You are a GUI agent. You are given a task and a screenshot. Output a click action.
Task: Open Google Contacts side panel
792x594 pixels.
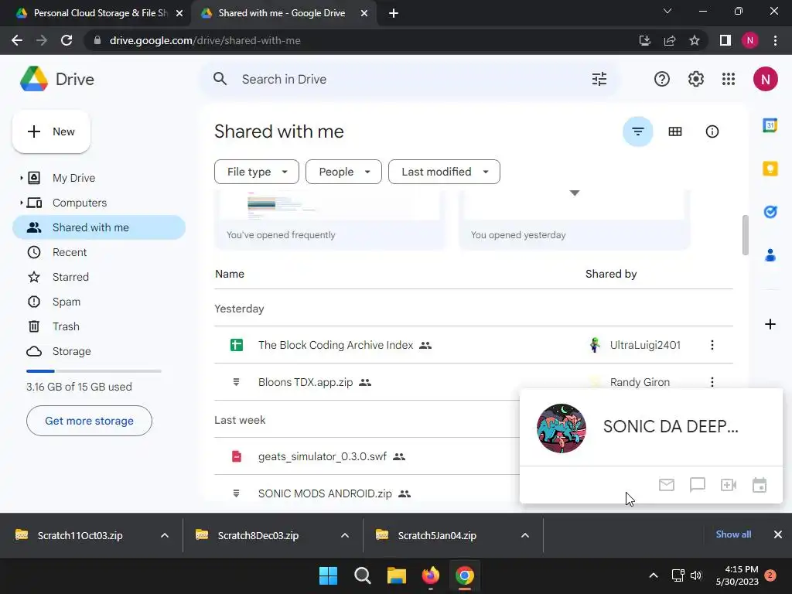point(770,255)
